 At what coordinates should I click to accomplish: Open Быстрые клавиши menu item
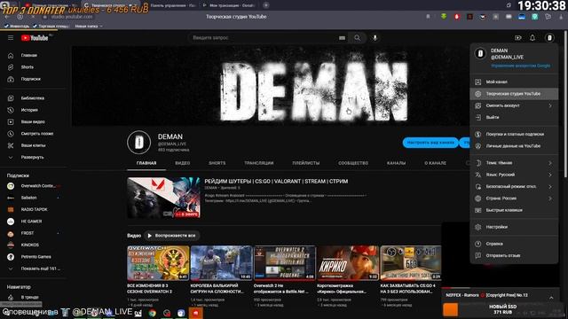click(x=514, y=210)
